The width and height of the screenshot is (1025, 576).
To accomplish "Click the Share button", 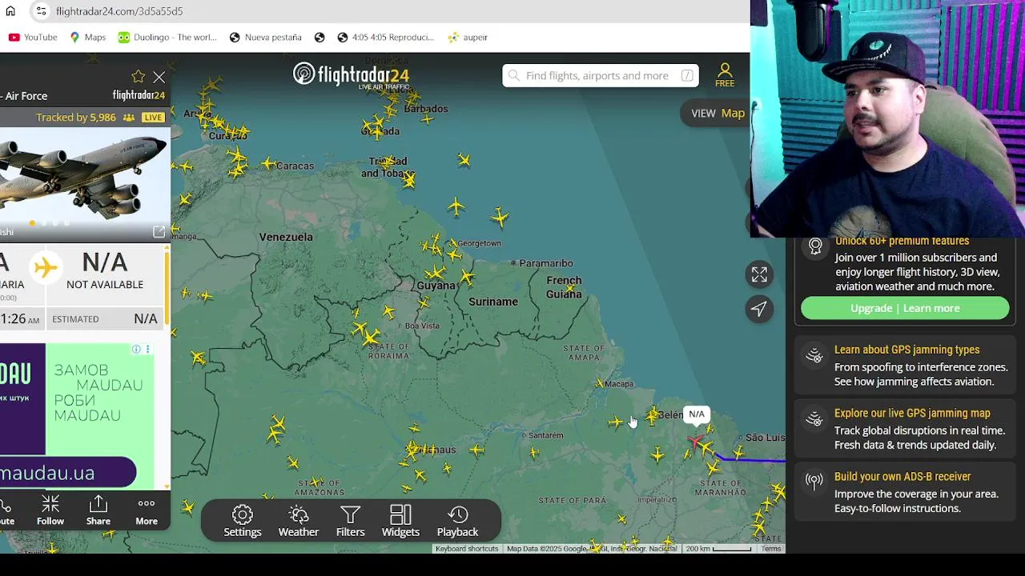I will click(x=98, y=510).
